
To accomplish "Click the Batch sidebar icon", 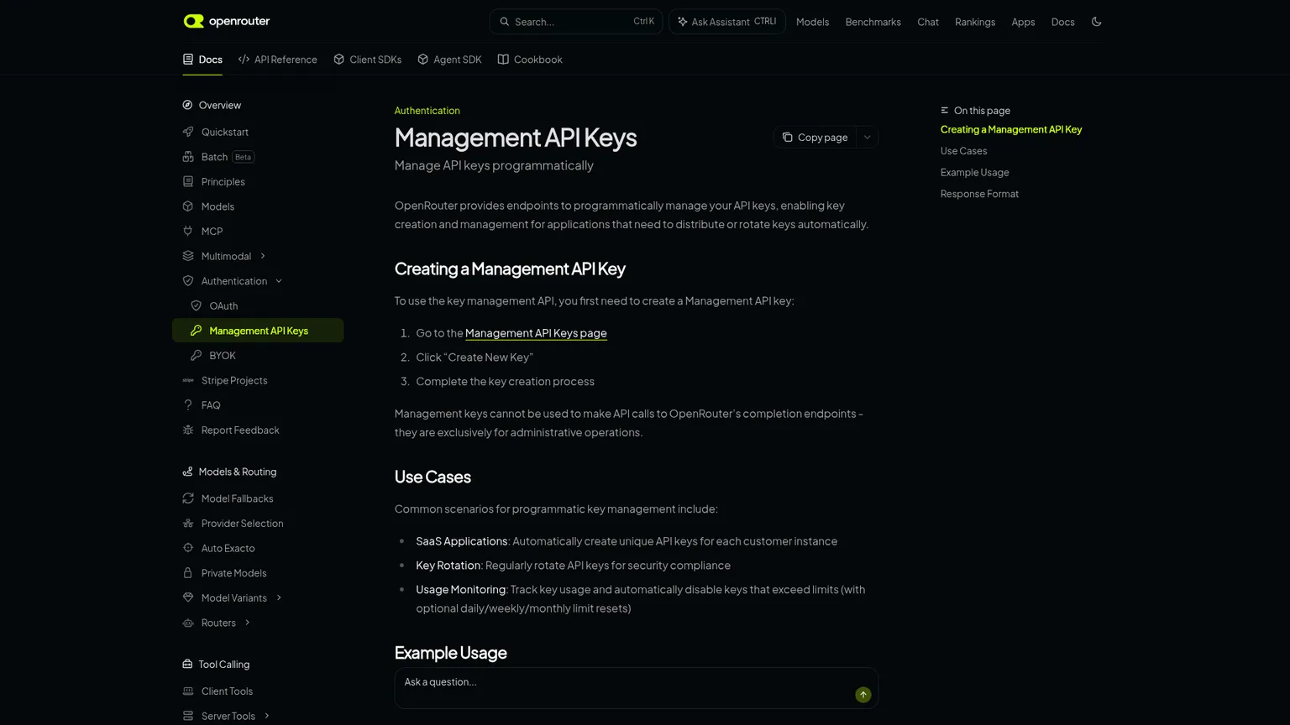I will tap(188, 157).
